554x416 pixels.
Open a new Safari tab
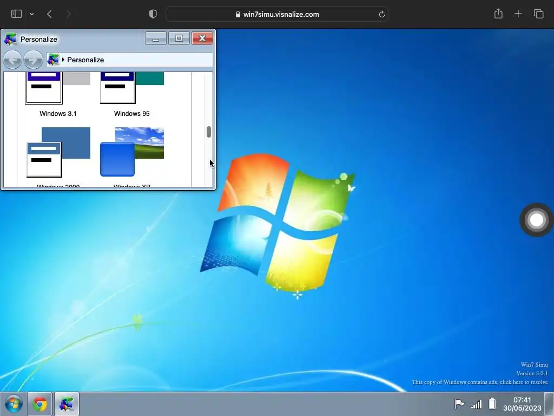click(x=518, y=14)
